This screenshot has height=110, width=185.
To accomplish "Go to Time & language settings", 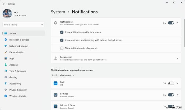I will [18, 71].
